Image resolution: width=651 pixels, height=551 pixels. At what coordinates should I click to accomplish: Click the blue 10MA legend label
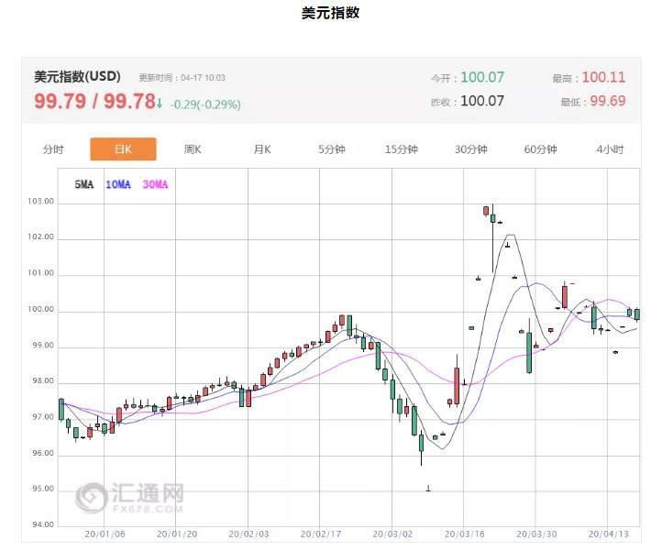(x=118, y=184)
